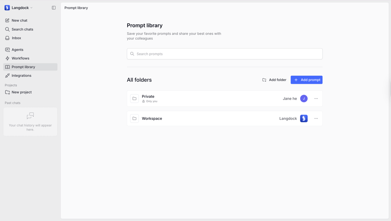The width and height of the screenshot is (391, 221).
Task: Click the Integrations plug icon
Action: pos(7,76)
